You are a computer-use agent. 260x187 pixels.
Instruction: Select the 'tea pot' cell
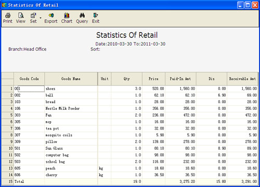pyautogui.click(x=71, y=128)
